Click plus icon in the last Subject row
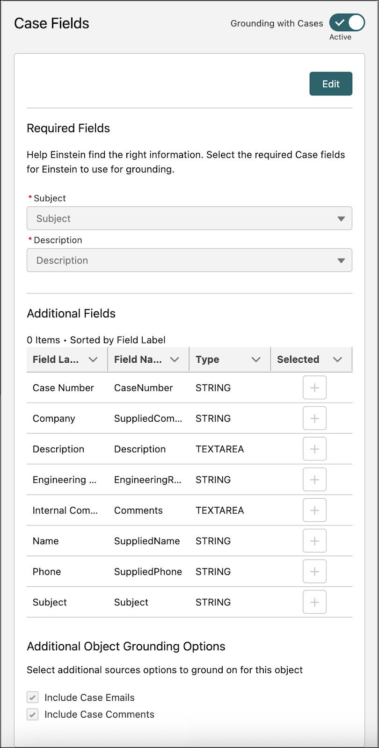The image size is (379, 748). pyautogui.click(x=314, y=602)
